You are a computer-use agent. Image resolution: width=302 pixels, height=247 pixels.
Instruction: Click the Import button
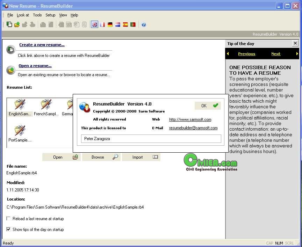point(141,157)
